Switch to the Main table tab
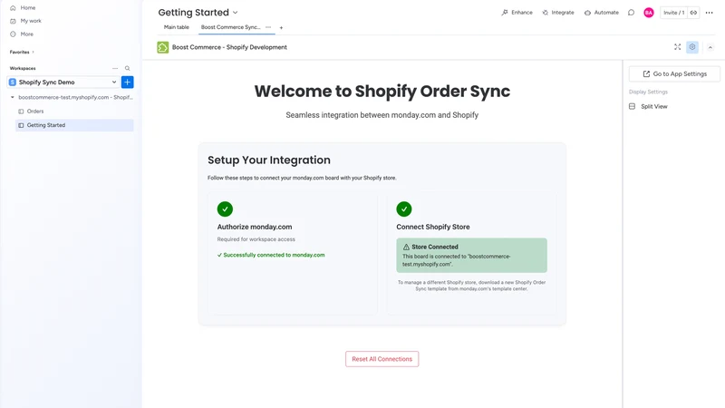This screenshot has width=725, height=408. (176, 27)
